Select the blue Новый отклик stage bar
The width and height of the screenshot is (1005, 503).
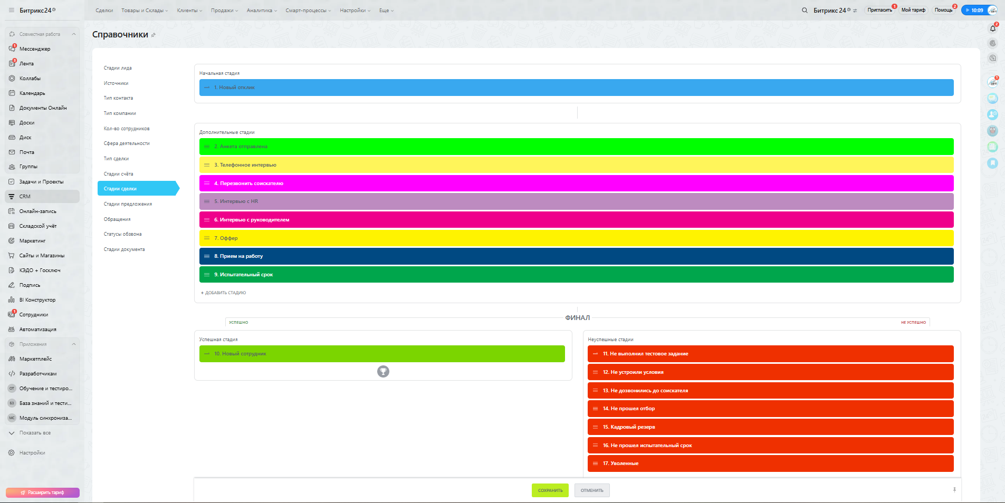(576, 88)
